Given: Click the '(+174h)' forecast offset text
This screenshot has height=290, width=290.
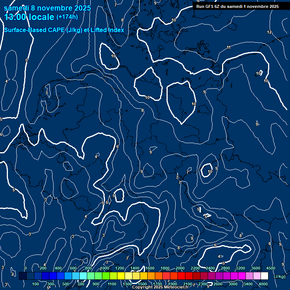Looking at the screenshot, I should click(67, 17).
